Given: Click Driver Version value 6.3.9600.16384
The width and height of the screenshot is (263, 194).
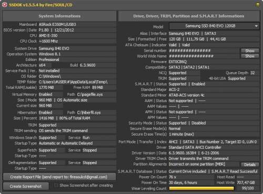Looking at the screenshot, I should (183, 153).
